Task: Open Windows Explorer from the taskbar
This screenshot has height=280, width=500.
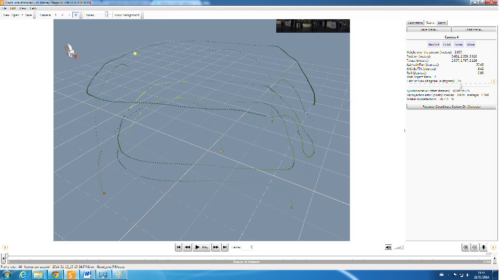Action: pyautogui.click(x=38, y=275)
